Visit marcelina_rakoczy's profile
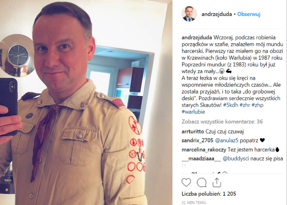Screen dimensions: 287x205 tap(204, 150)
